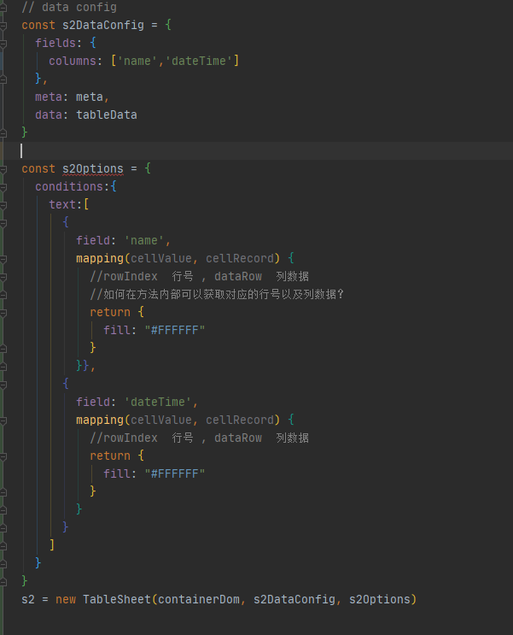Click the 's2' variable starting the last line
This screenshot has width=513, height=635.
click(28, 599)
